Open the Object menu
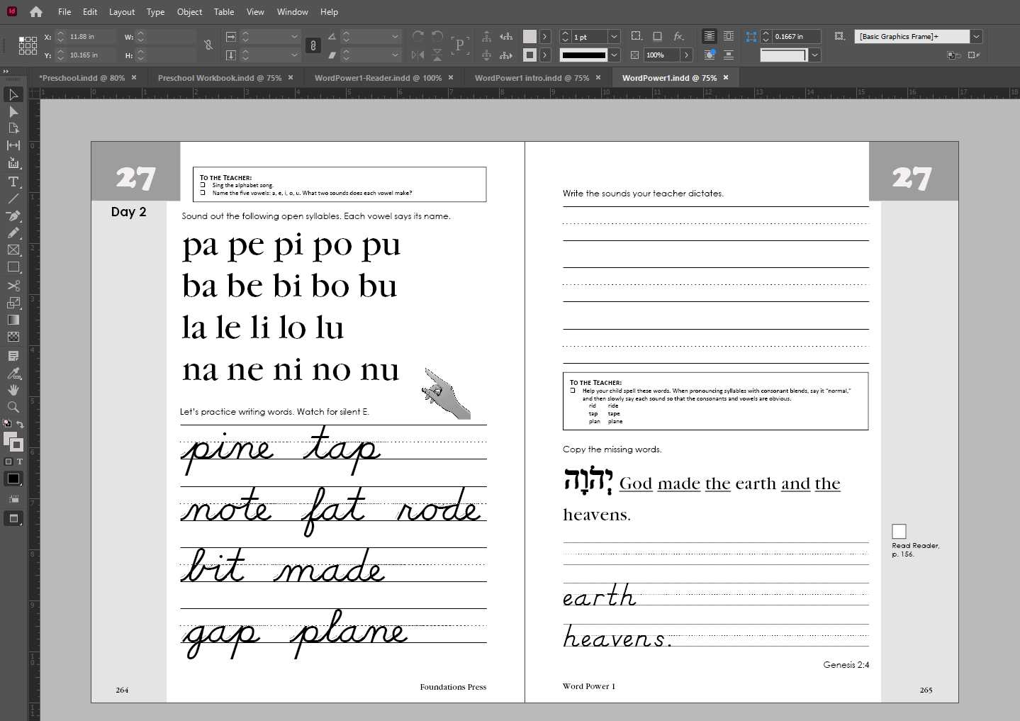 point(189,11)
